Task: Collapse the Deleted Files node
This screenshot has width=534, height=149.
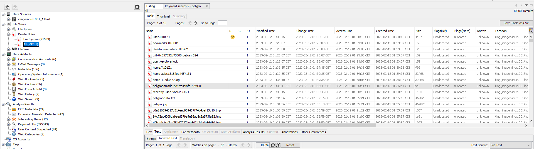Action: pyautogui.click(x=8, y=34)
